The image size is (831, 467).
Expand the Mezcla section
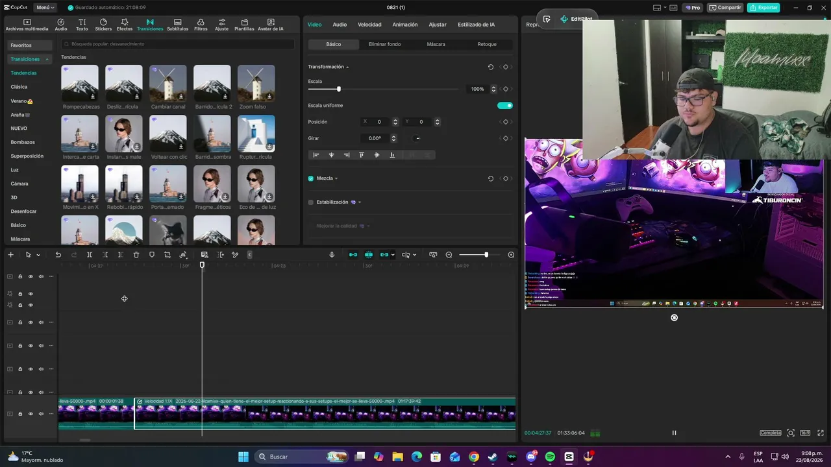point(336,178)
